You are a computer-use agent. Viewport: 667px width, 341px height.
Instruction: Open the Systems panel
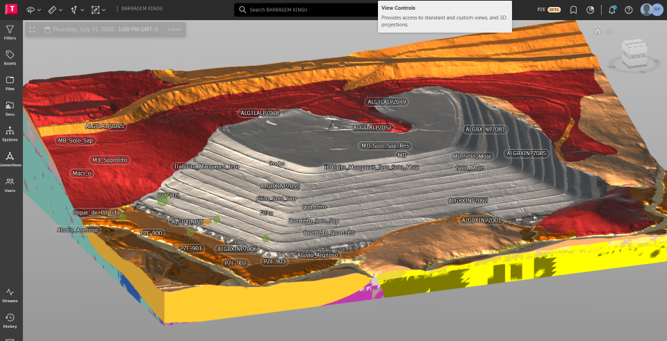pos(10,134)
